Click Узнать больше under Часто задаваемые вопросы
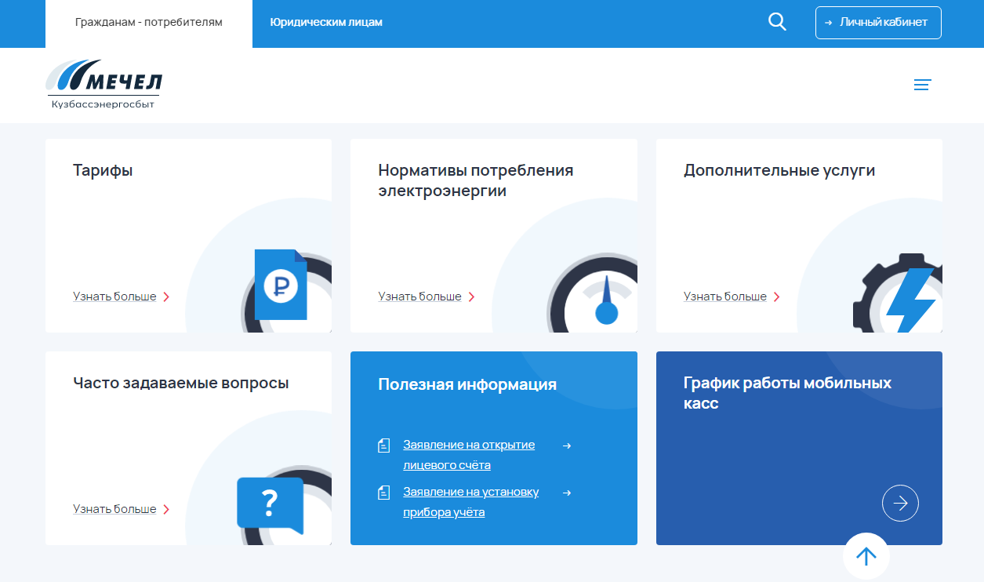 pyautogui.click(x=114, y=509)
